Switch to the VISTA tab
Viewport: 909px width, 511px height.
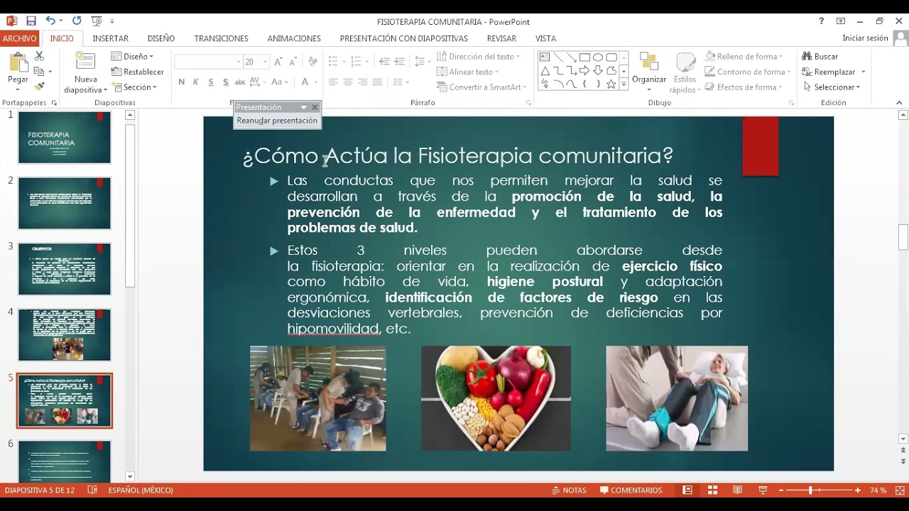(x=545, y=38)
